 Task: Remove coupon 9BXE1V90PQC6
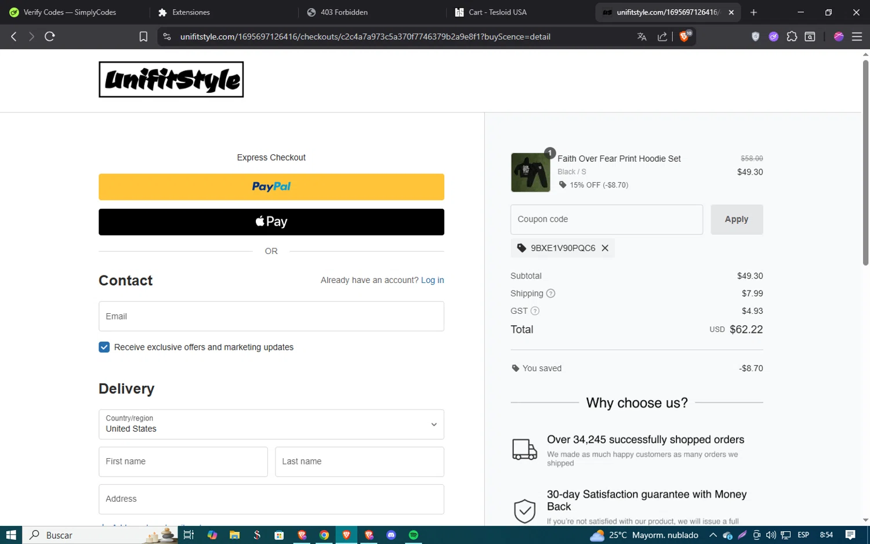pos(605,248)
